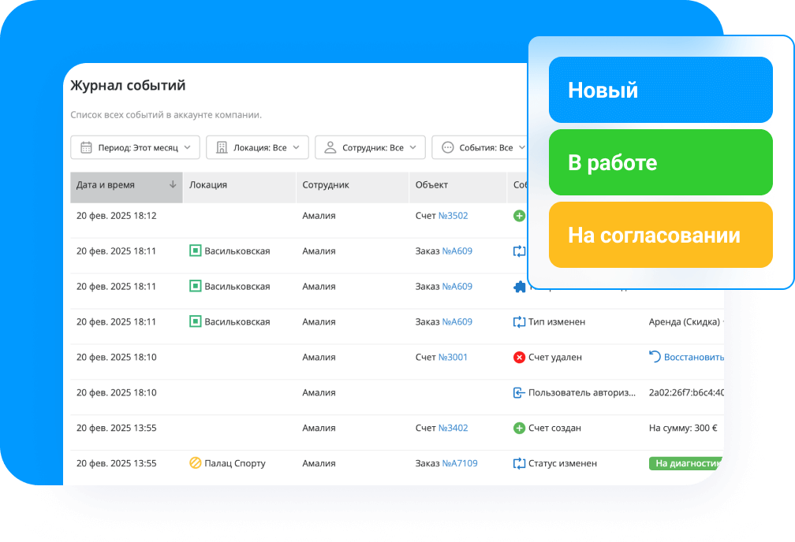Open the 'Период: Этот месяц' dropdown
795x542 pixels.
pyautogui.click(x=135, y=147)
